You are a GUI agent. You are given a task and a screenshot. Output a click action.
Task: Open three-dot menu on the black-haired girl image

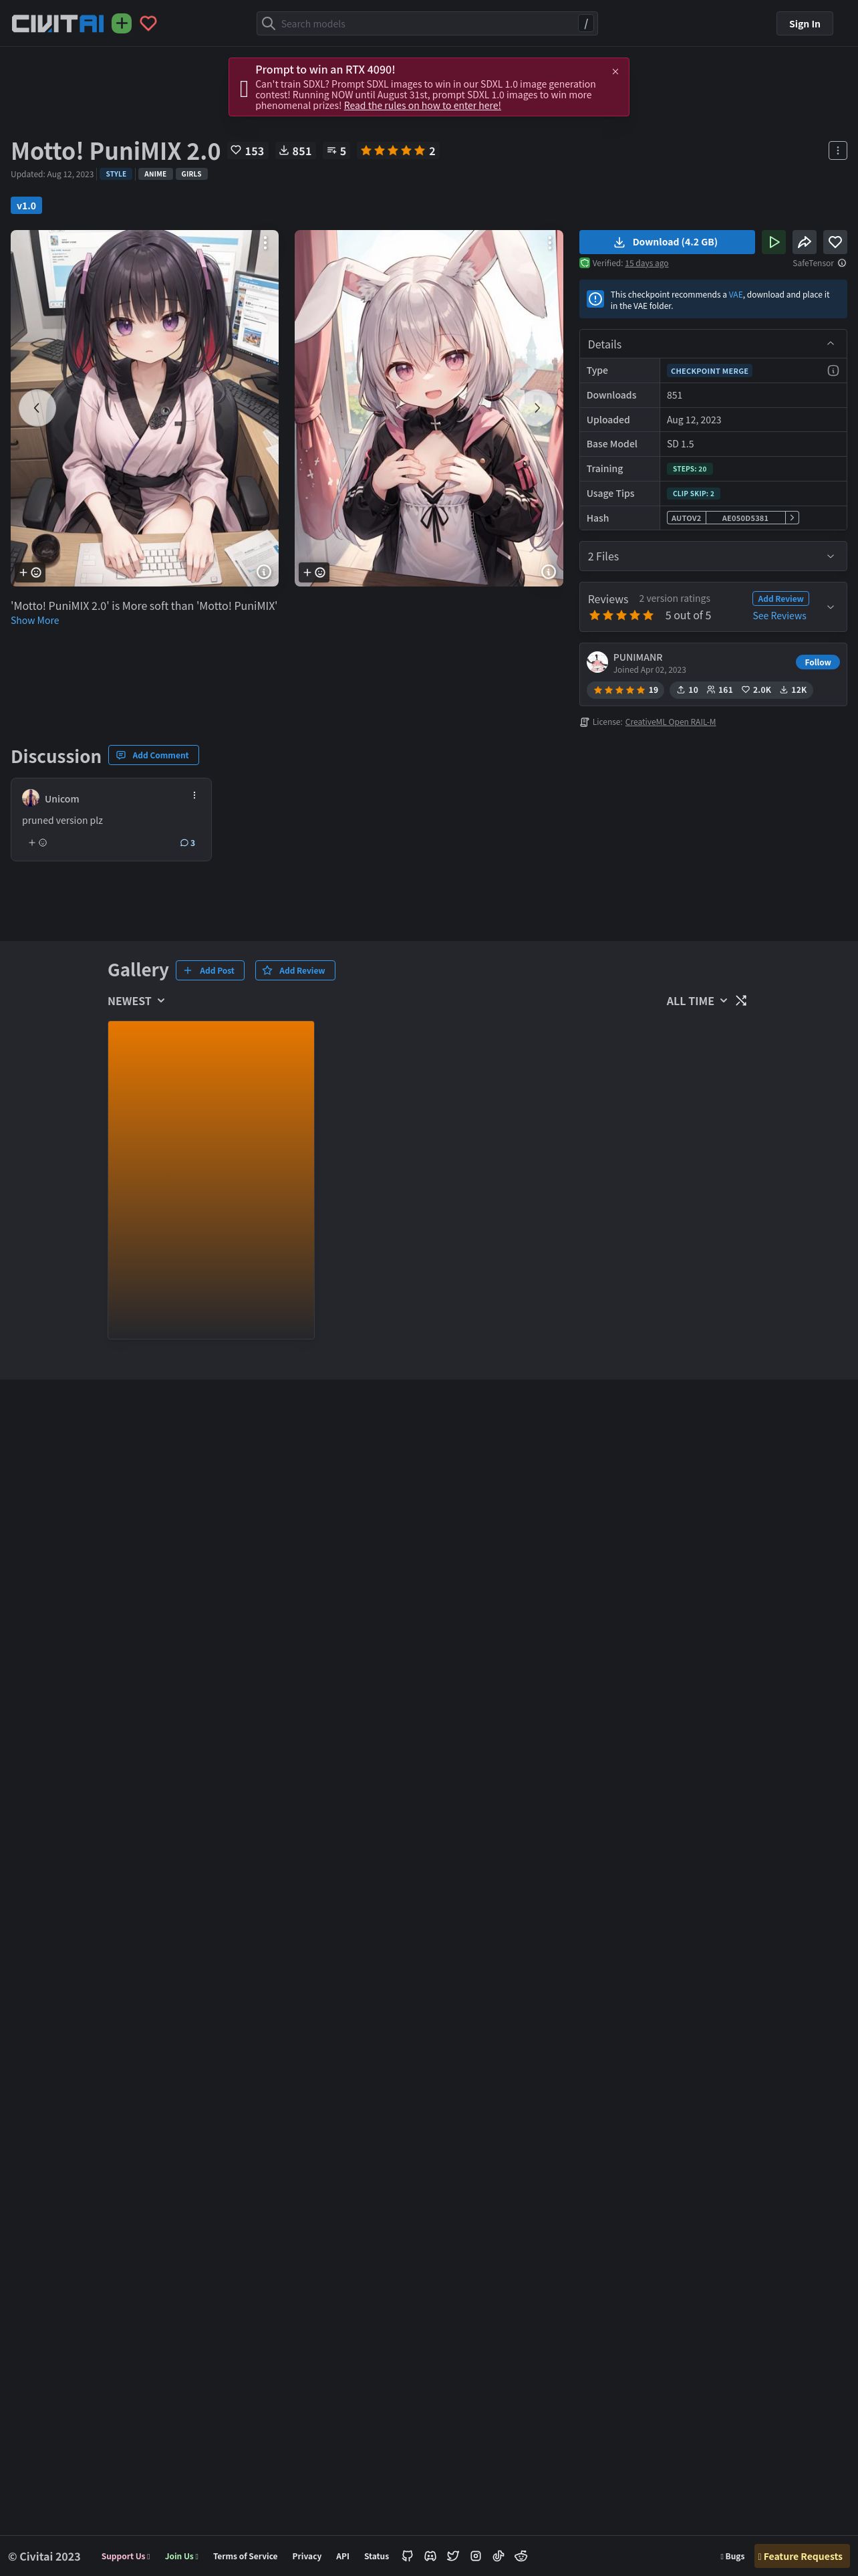pyautogui.click(x=265, y=243)
